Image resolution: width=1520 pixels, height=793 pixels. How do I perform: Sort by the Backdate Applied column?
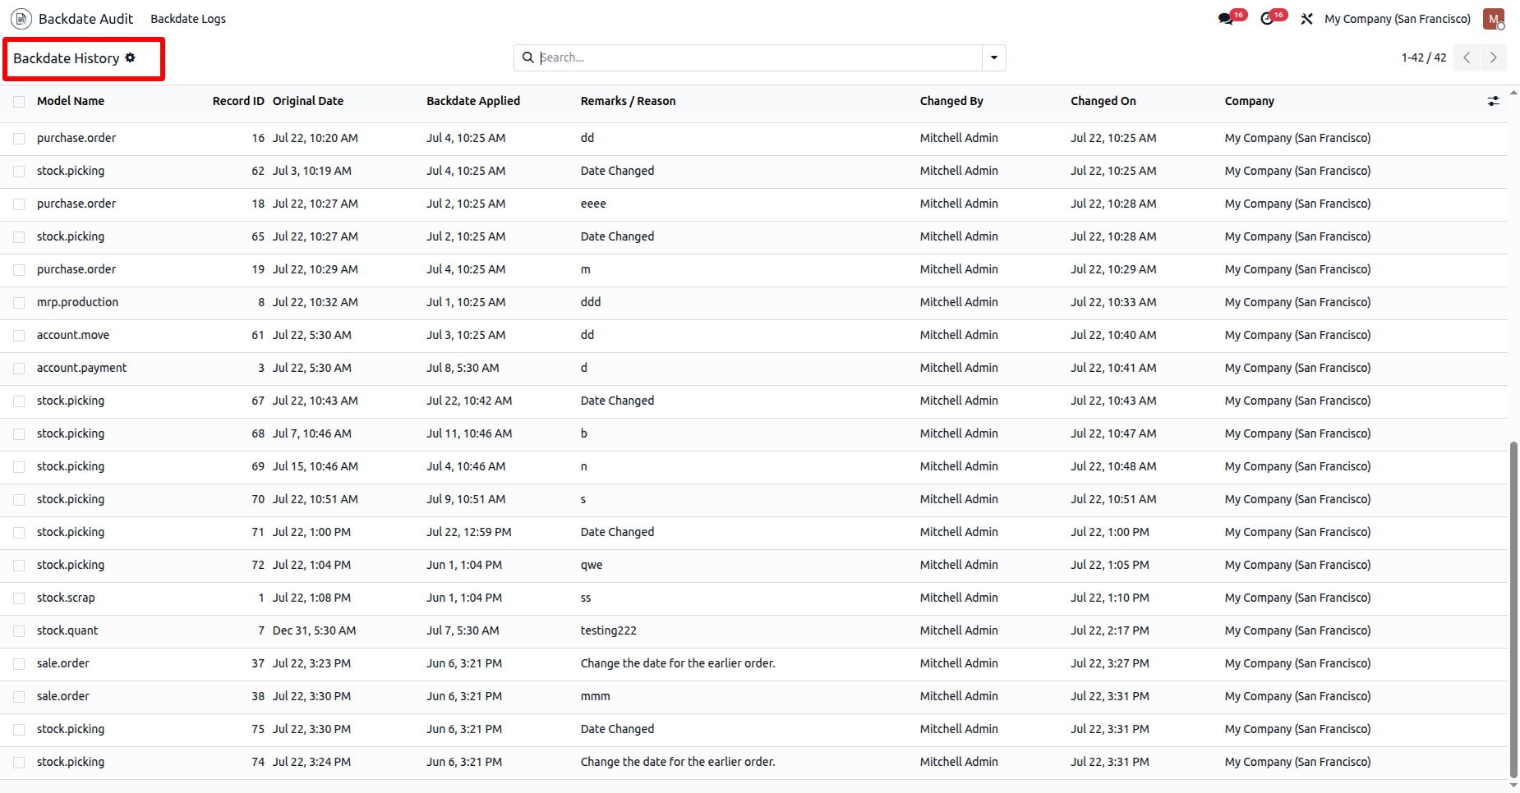pos(473,101)
